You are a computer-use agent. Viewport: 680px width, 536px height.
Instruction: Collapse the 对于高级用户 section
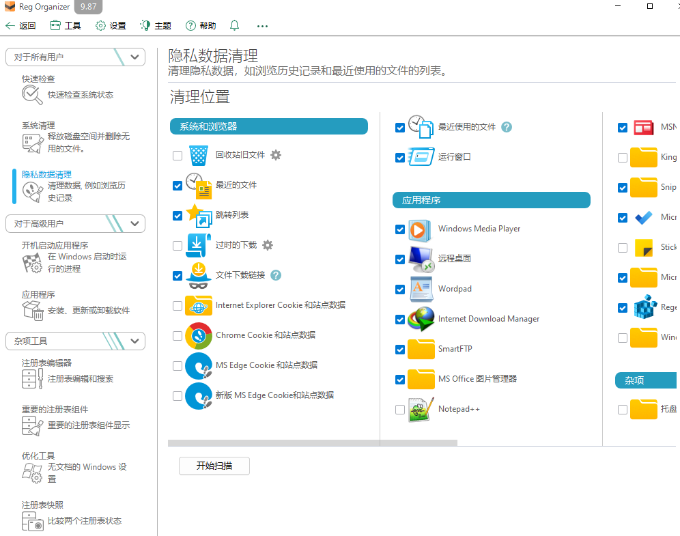[x=134, y=223]
